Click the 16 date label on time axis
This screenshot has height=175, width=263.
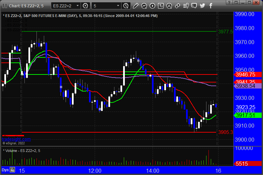(218, 171)
